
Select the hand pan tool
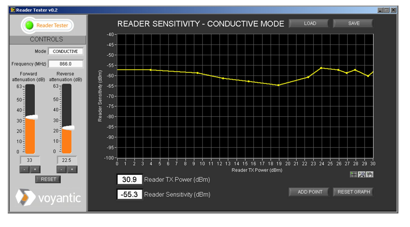[x=370, y=175]
